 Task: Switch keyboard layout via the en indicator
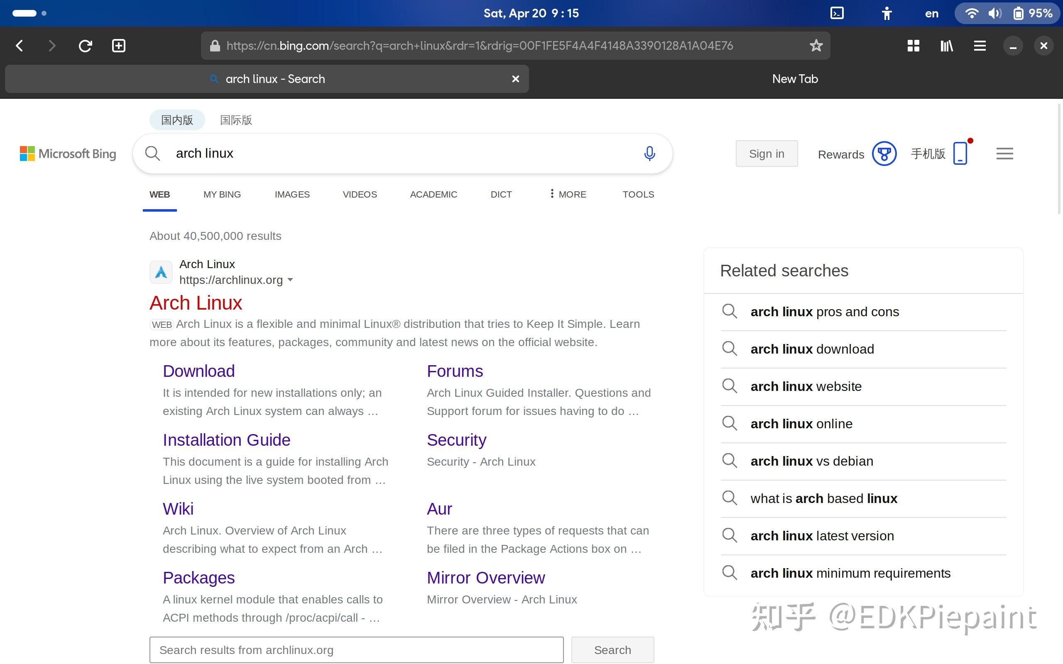[932, 13]
